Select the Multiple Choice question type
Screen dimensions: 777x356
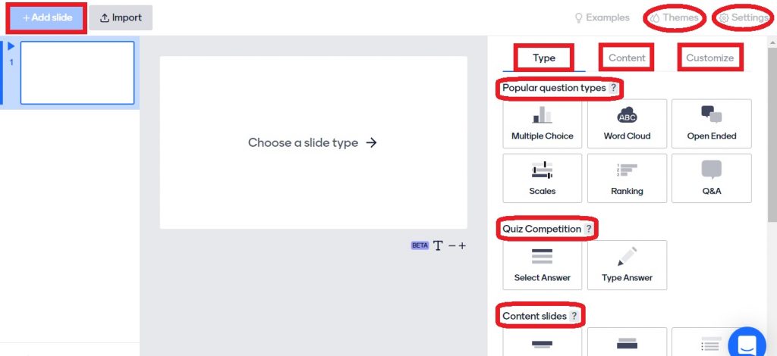[x=542, y=123]
